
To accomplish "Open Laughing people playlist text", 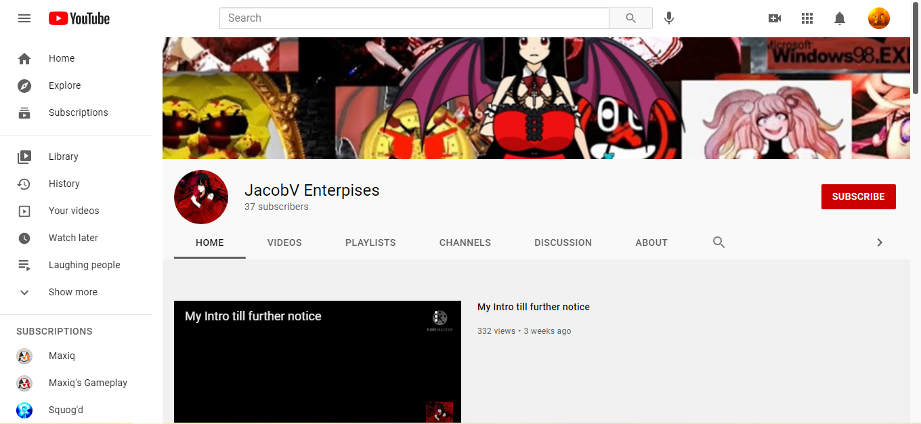I will click(85, 265).
